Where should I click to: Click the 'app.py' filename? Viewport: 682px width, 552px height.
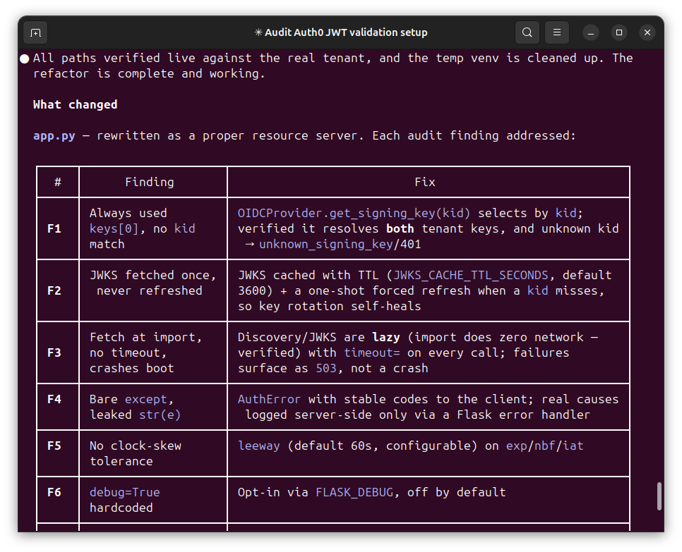[54, 136]
